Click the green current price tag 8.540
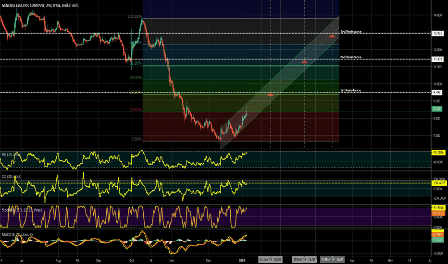The image size is (448, 264). (436, 109)
